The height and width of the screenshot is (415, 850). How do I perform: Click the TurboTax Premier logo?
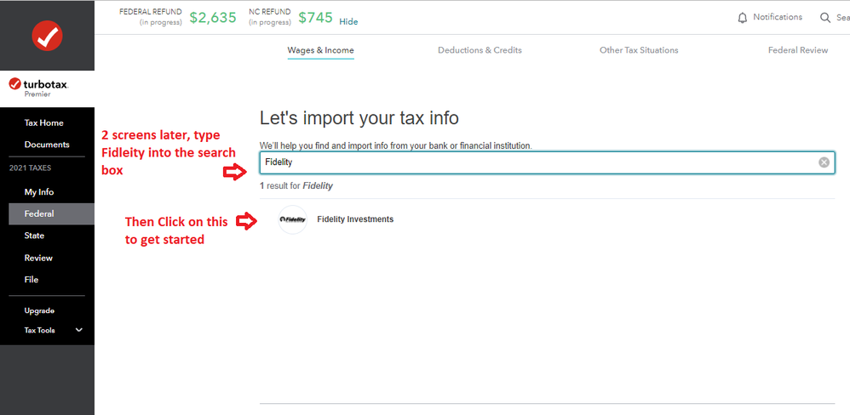(x=39, y=88)
